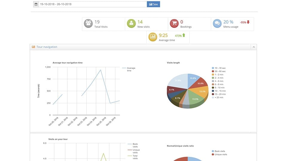Click the red Bookings cart icon

click(x=174, y=24)
